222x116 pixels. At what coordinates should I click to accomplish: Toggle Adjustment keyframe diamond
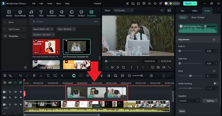coord(214,39)
